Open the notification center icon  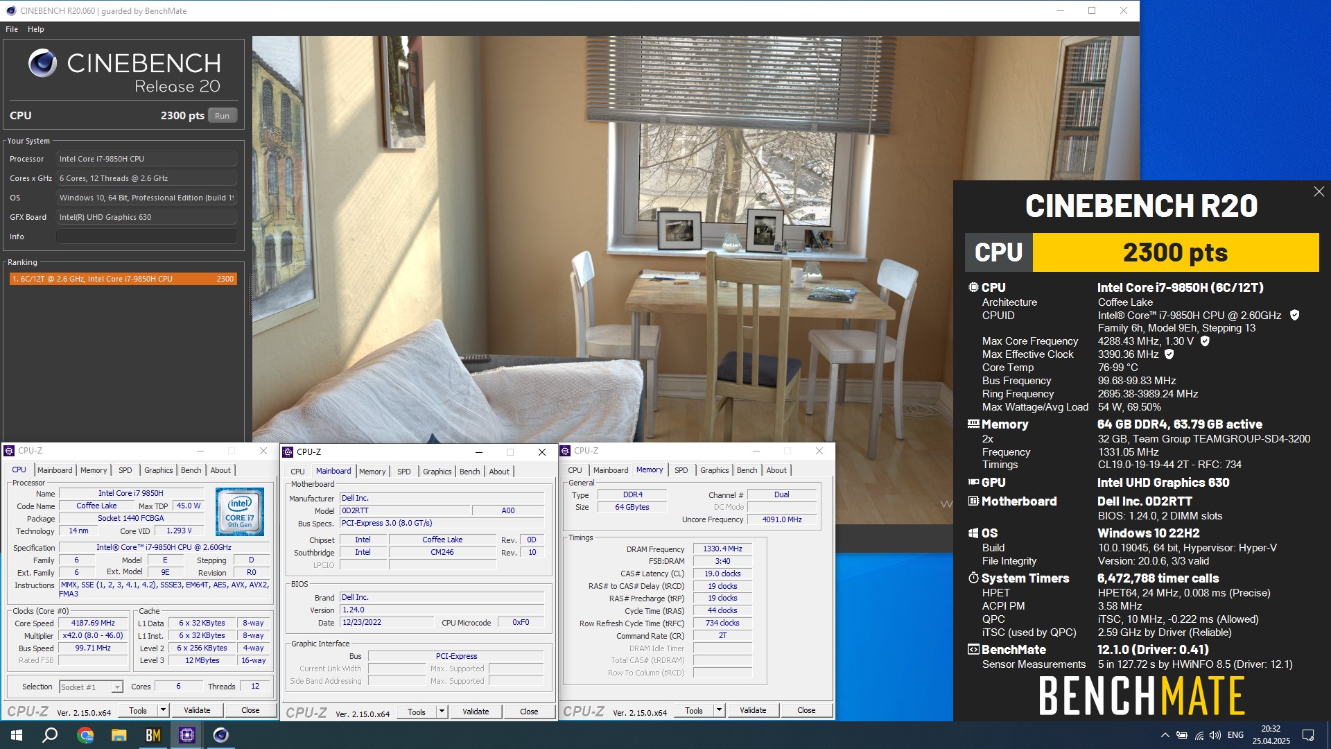[1308, 735]
